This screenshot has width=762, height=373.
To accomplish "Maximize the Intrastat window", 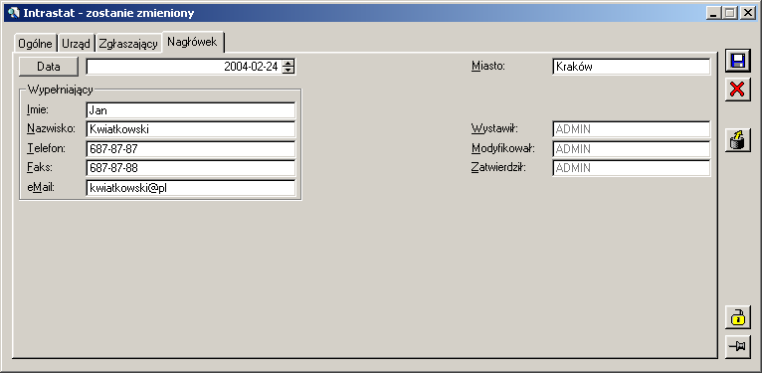I will tap(729, 13).
